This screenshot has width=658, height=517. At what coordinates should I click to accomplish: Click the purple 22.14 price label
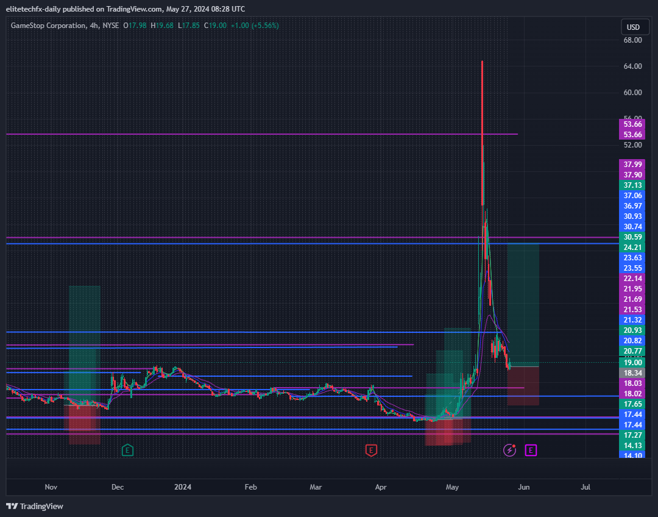tap(632, 279)
